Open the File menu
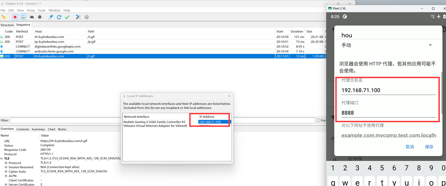The height and width of the screenshot is (186, 446). 3,10
